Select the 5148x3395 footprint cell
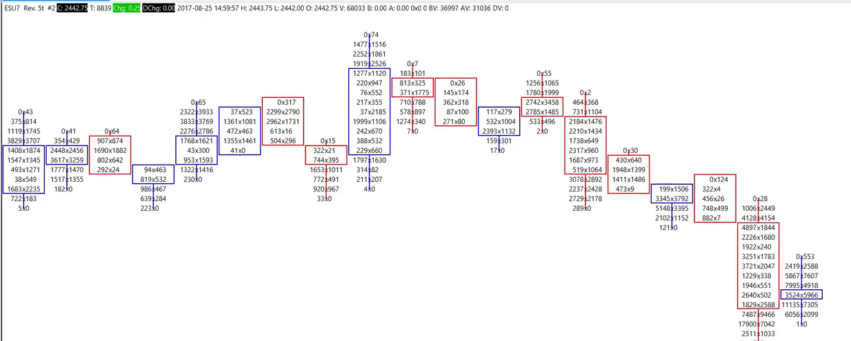The image size is (851, 341). pyautogui.click(x=672, y=208)
